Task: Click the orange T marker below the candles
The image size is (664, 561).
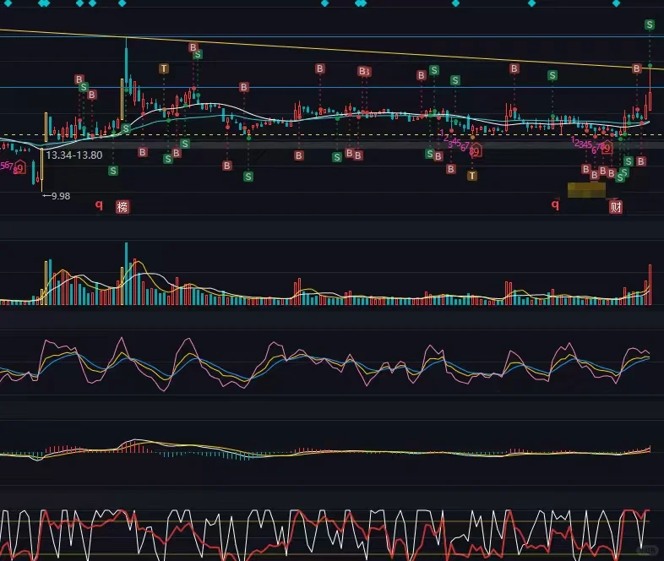Action: tap(472, 175)
